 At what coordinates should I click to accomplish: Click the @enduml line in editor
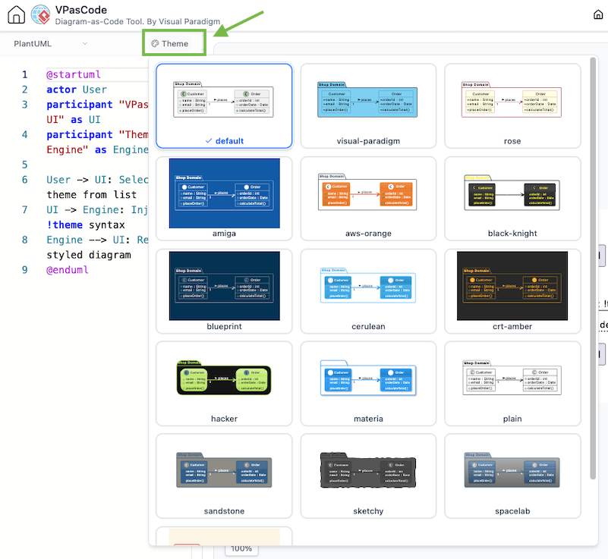[68, 269]
